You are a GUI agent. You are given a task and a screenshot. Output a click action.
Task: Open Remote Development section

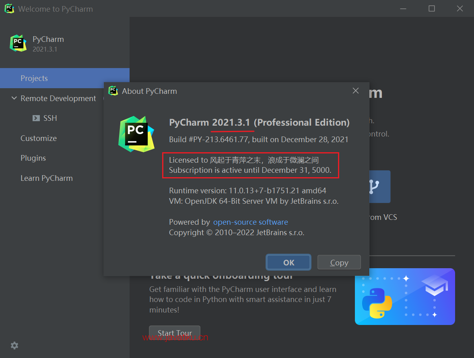tap(58, 98)
